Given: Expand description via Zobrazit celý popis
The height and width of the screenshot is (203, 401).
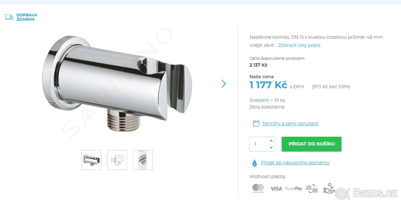Looking at the screenshot, I should tap(299, 45).
